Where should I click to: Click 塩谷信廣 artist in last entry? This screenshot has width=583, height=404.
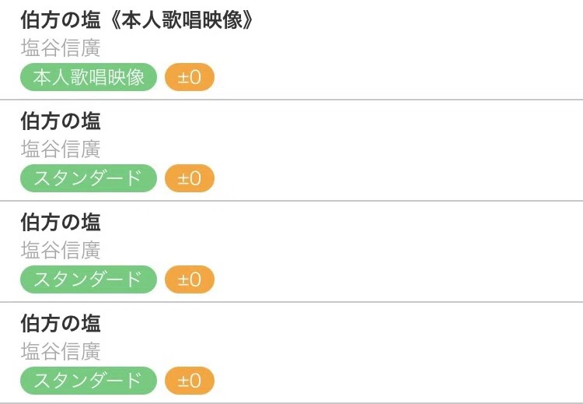(x=61, y=352)
